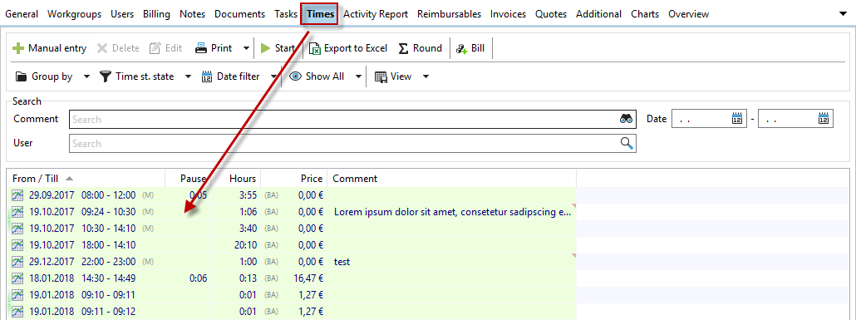Image resolution: width=856 pixels, height=320 pixels.
Task: Open the Overview tab
Action: (688, 14)
